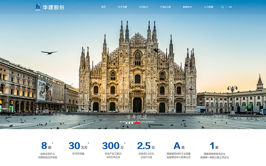The width and height of the screenshot is (266, 166).
Task: Select the third white carousel dot
Action: tap(132, 123)
